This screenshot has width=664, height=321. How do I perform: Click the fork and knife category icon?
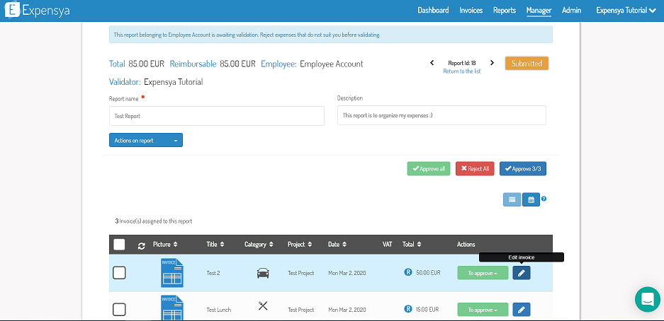click(x=263, y=305)
